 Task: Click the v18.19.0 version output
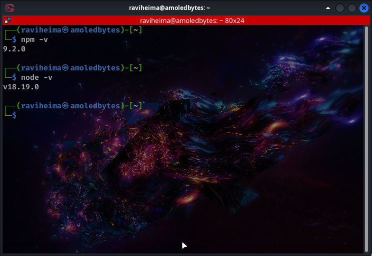tap(21, 87)
